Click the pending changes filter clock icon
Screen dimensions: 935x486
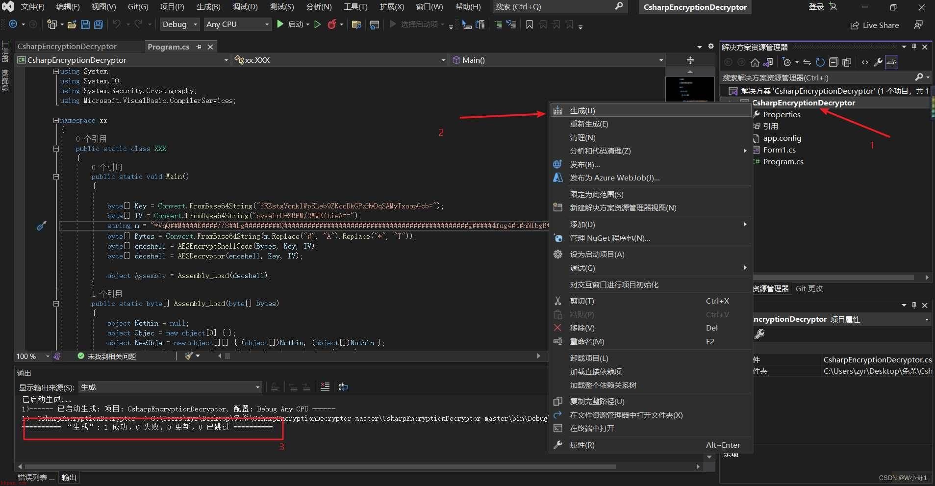click(787, 62)
